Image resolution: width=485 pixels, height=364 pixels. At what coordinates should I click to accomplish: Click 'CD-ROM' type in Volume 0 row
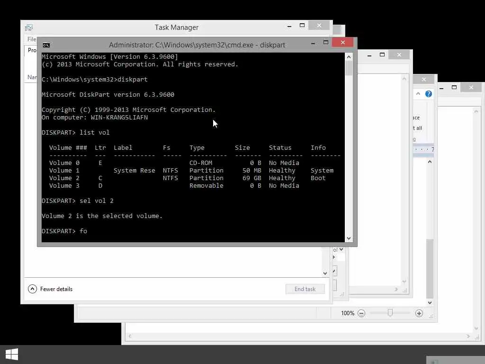tap(201, 163)
